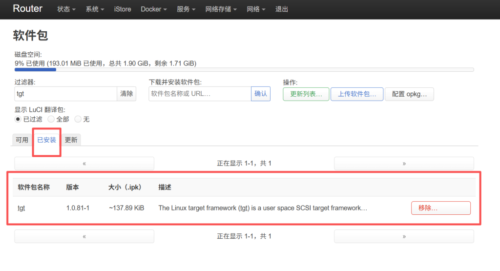Open the 状态 dropdown menu
This screenshot has width=500, height=271.
(x=66, y=9)
